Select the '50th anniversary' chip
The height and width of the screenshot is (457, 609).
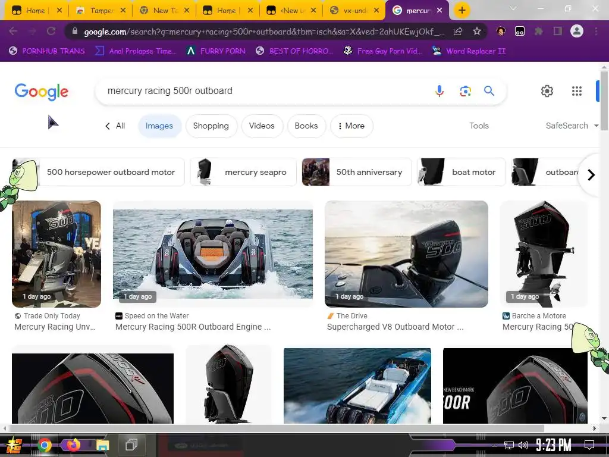tap(357, 172)
